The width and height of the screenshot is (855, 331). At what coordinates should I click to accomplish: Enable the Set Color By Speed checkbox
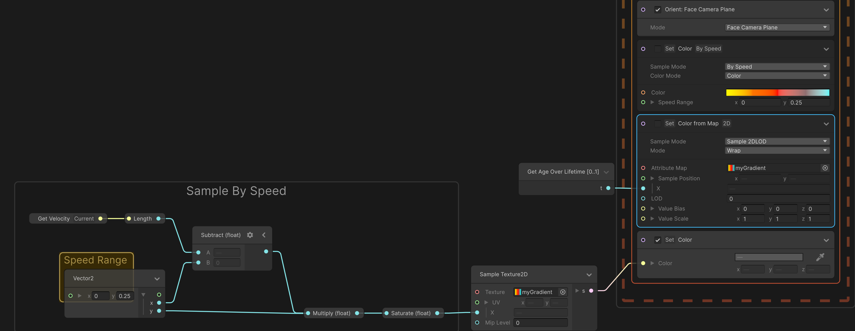[x=658, y=48]
